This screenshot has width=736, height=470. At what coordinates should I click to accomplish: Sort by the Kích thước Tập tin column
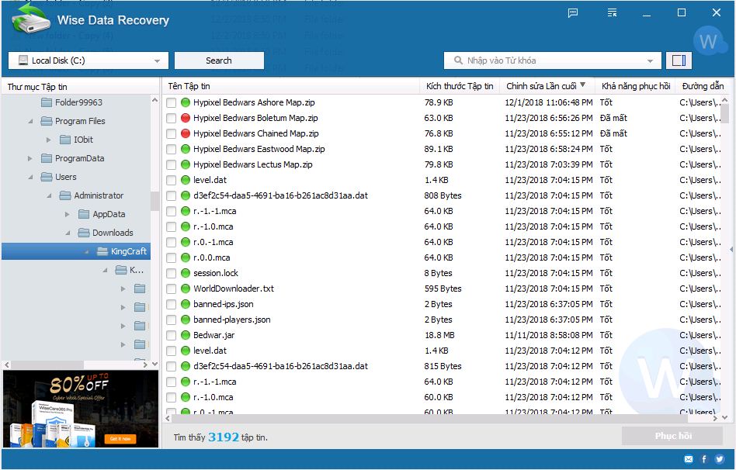tap(459, 86)
